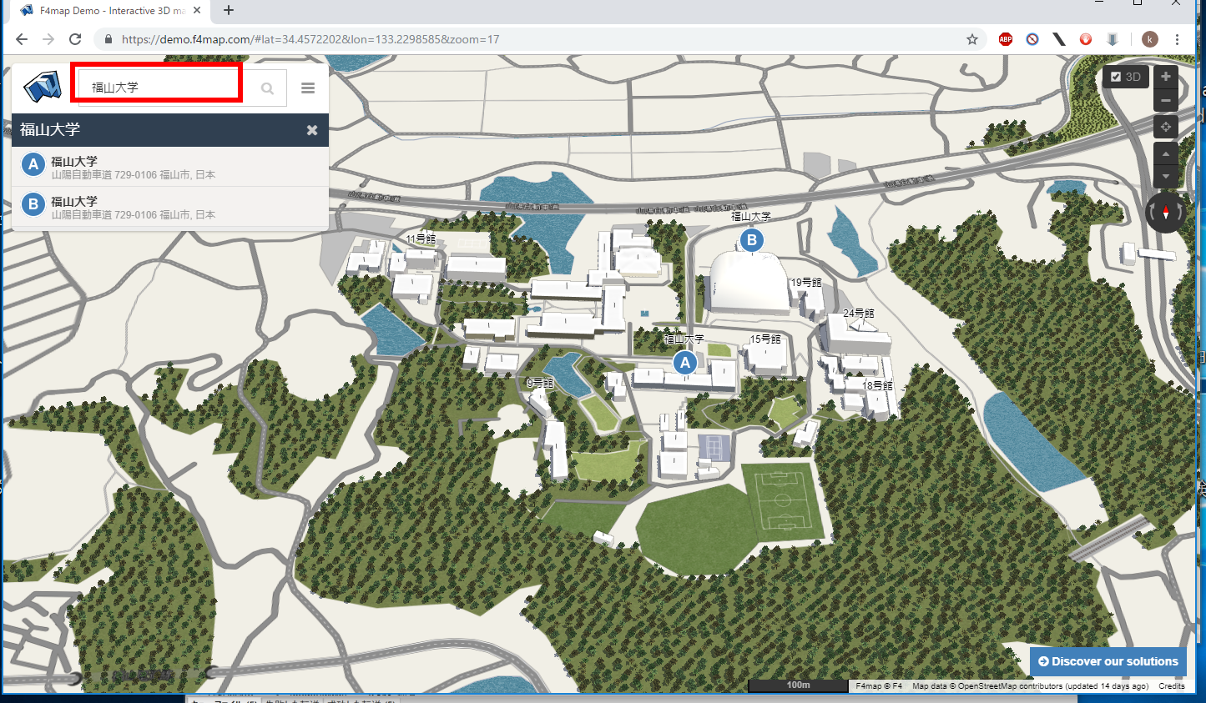Tilt map down with the down arrow

1166,177
